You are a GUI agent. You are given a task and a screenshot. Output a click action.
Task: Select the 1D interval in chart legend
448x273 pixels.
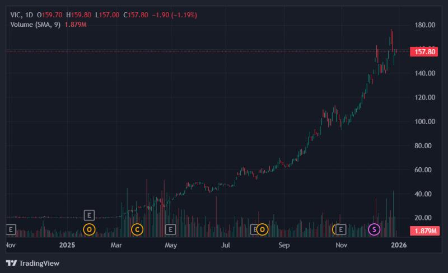coord(29,15)
